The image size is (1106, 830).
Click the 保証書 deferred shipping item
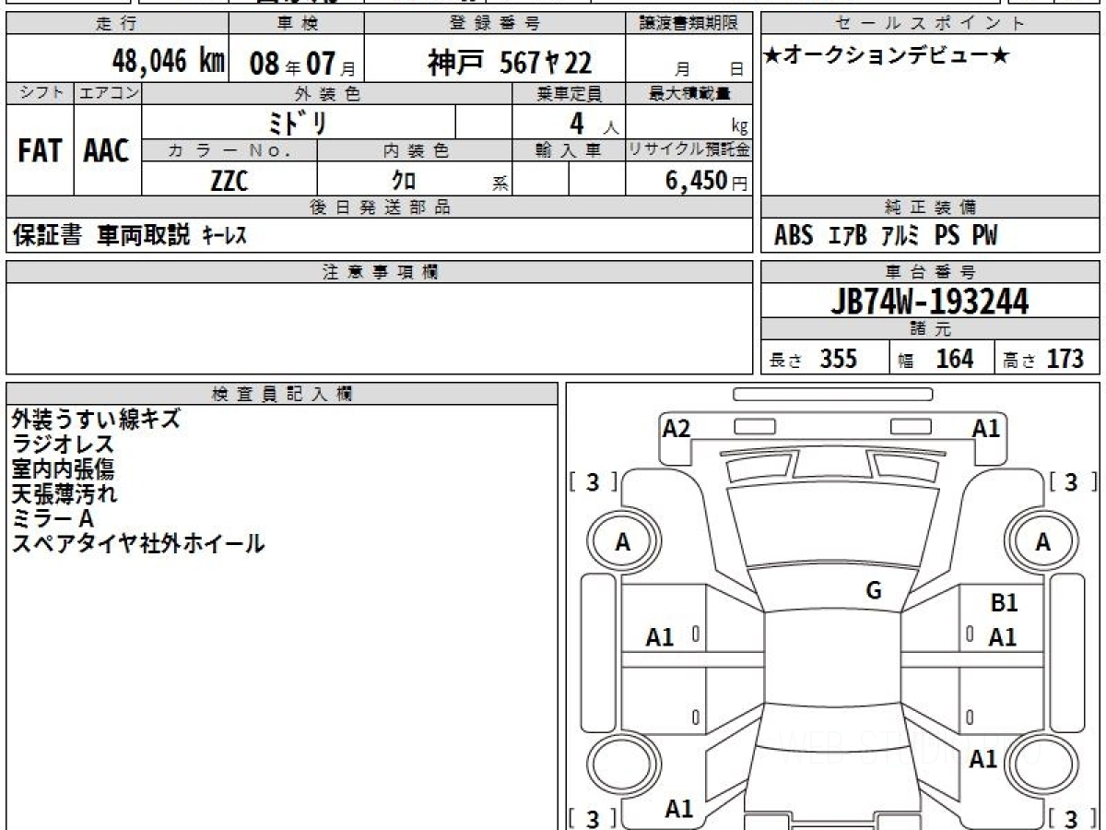pos(47,236)
